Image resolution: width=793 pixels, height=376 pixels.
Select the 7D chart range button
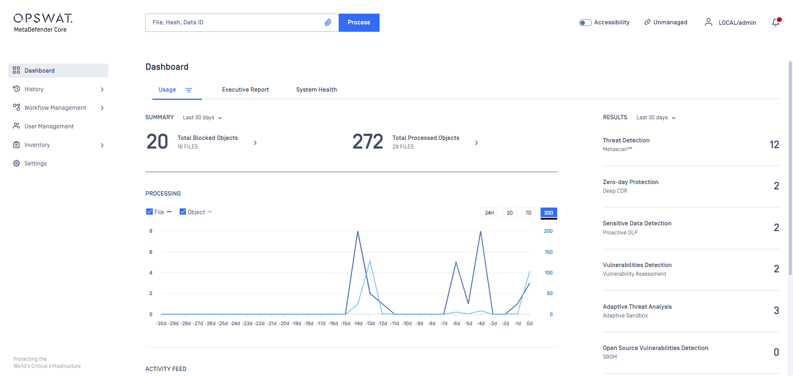point(528,213)
